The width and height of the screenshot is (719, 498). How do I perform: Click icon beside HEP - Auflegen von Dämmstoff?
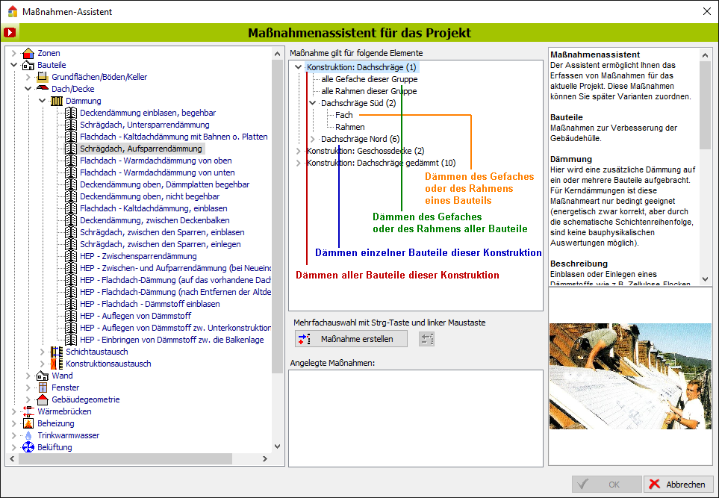71,316
